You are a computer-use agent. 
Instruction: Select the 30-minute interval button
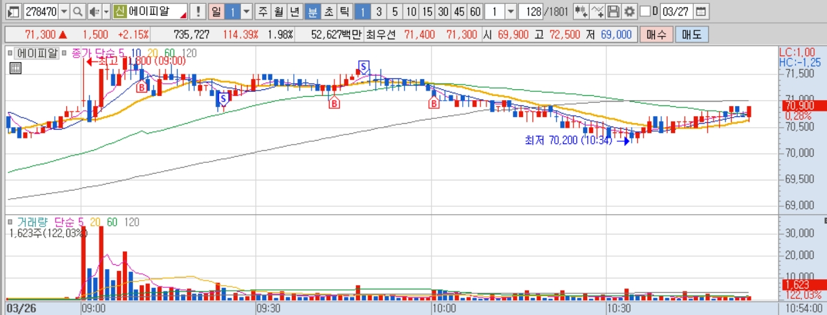click(x=443, y=11)
